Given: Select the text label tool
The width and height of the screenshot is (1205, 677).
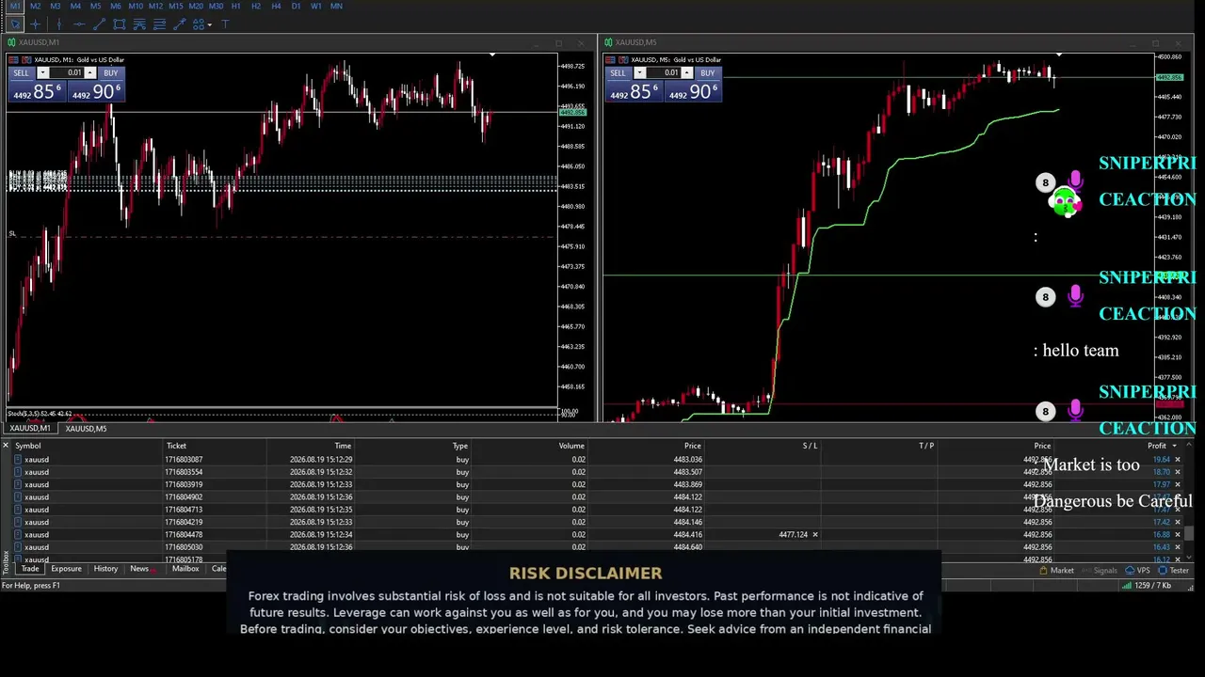Looking at the screenshot, I should (225, 24).
